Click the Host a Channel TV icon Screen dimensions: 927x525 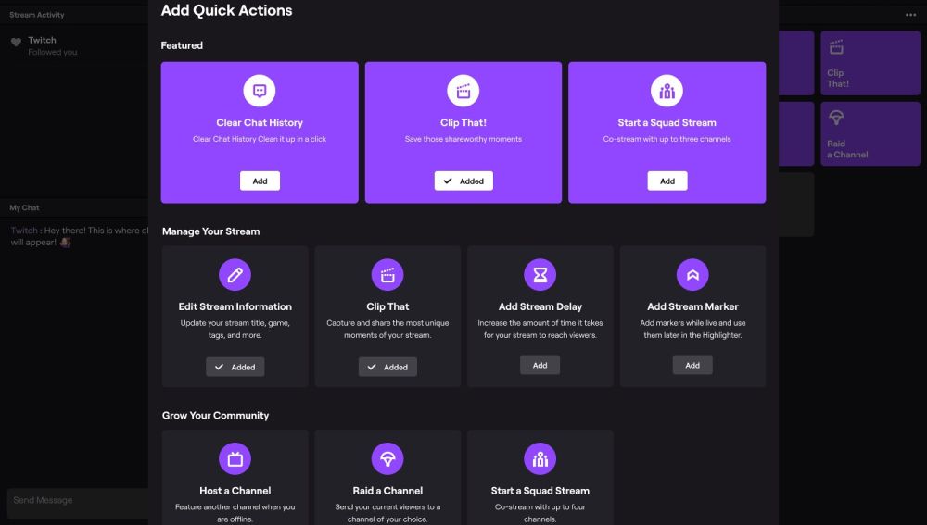pos(235,459)
